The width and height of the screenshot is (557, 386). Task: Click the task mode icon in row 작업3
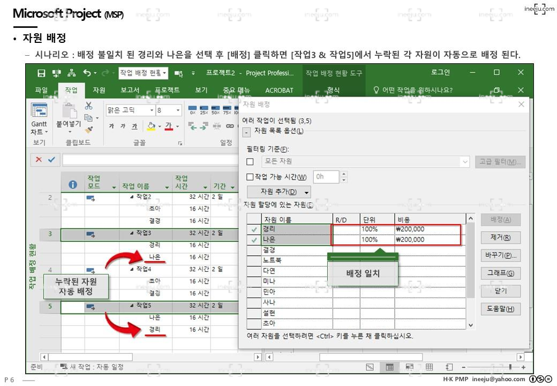point(91,234)
